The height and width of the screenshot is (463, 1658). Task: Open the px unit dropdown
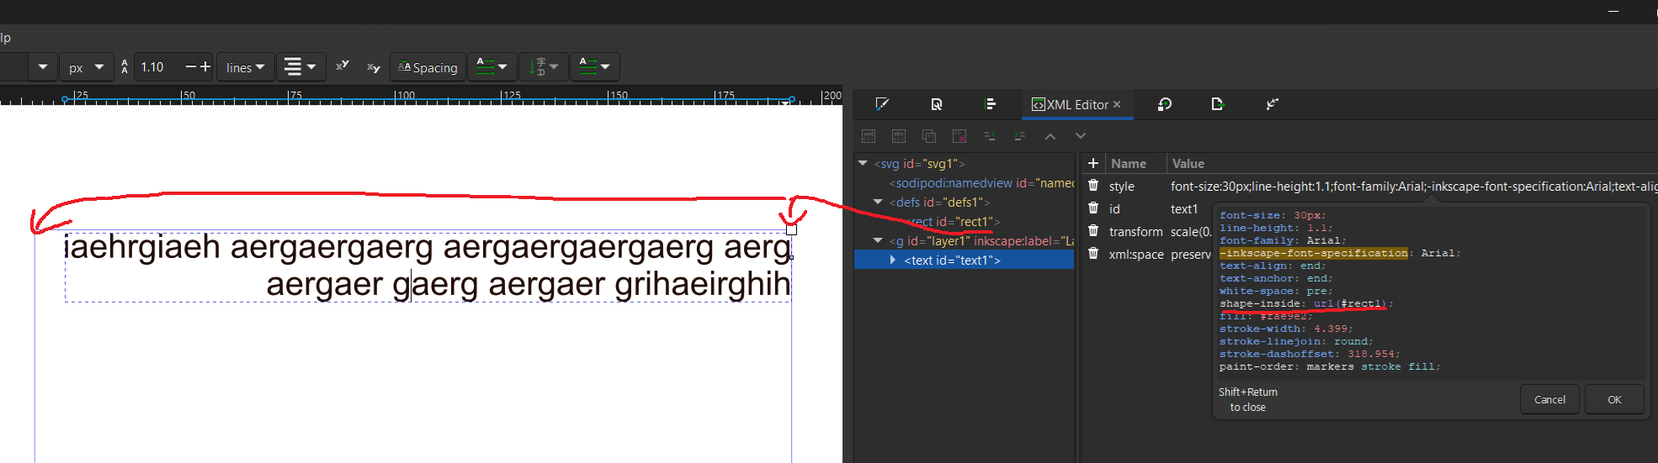click(86, 67)
